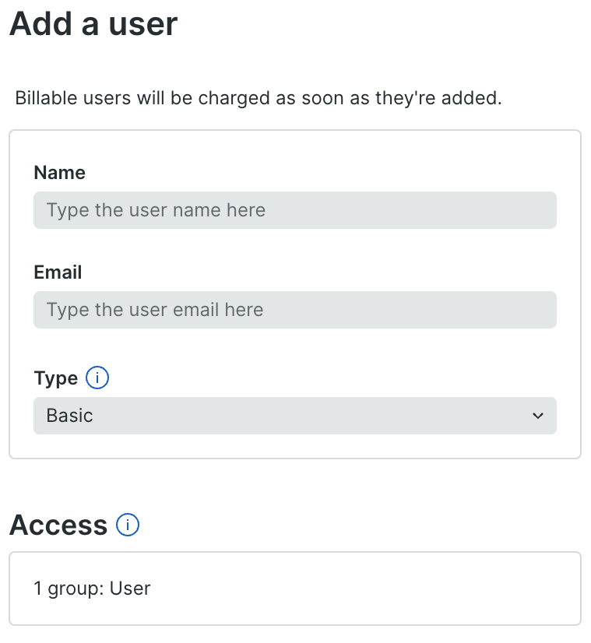Select the Basic value in the Type combo box
This screenshot has height=643, width=591.
(70, 416)
